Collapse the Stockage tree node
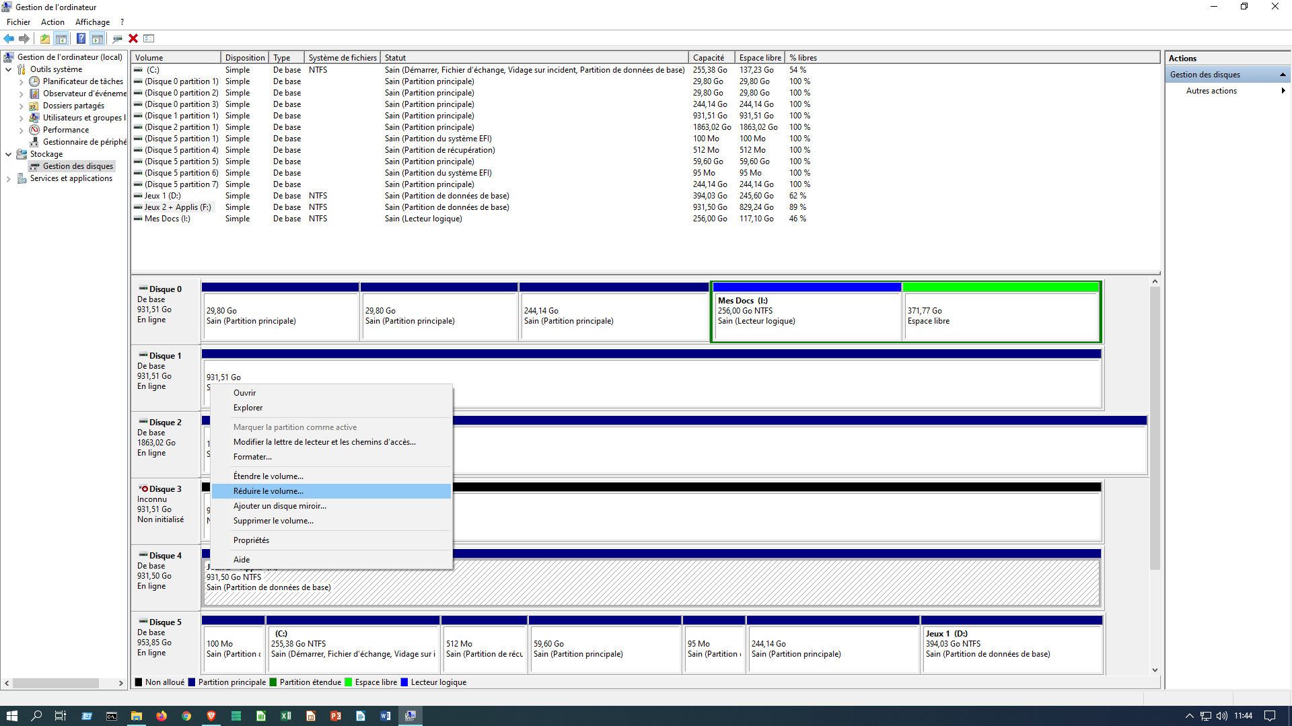Image resolution: width=1292 pixels, height=726 pixels. (9, 154)
